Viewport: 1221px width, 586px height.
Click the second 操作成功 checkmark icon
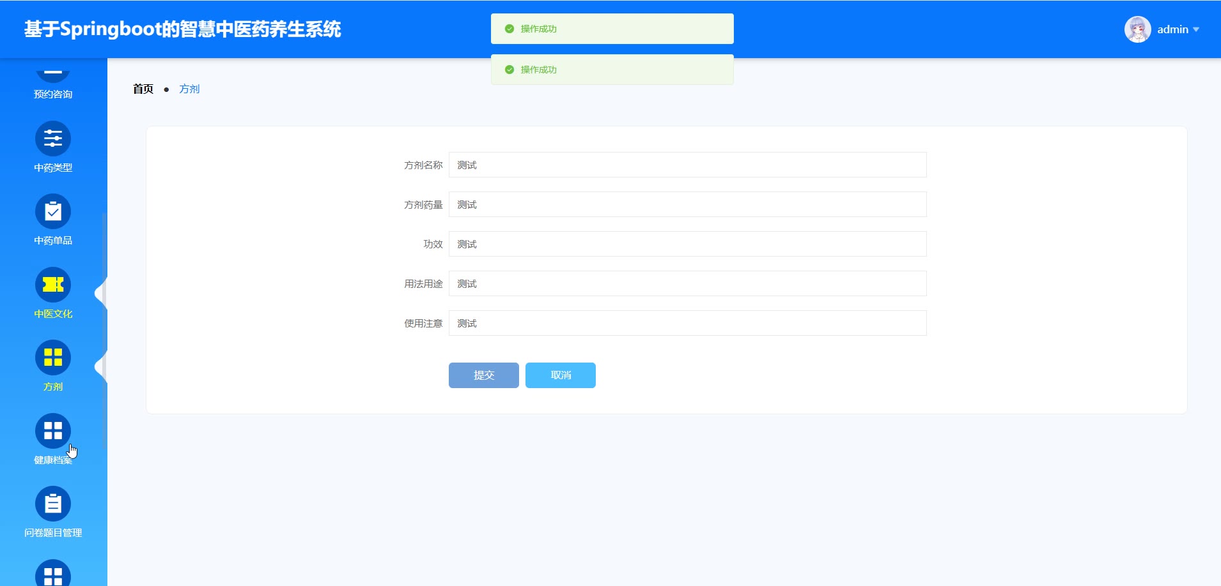point(509,70)
